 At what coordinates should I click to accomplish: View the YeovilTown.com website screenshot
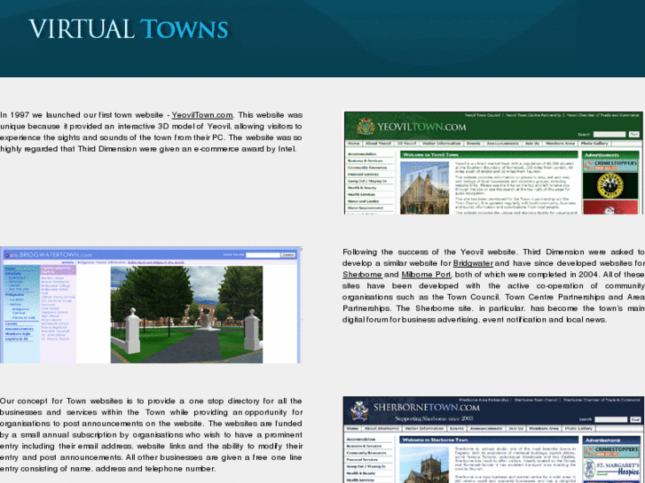[493, 163]
